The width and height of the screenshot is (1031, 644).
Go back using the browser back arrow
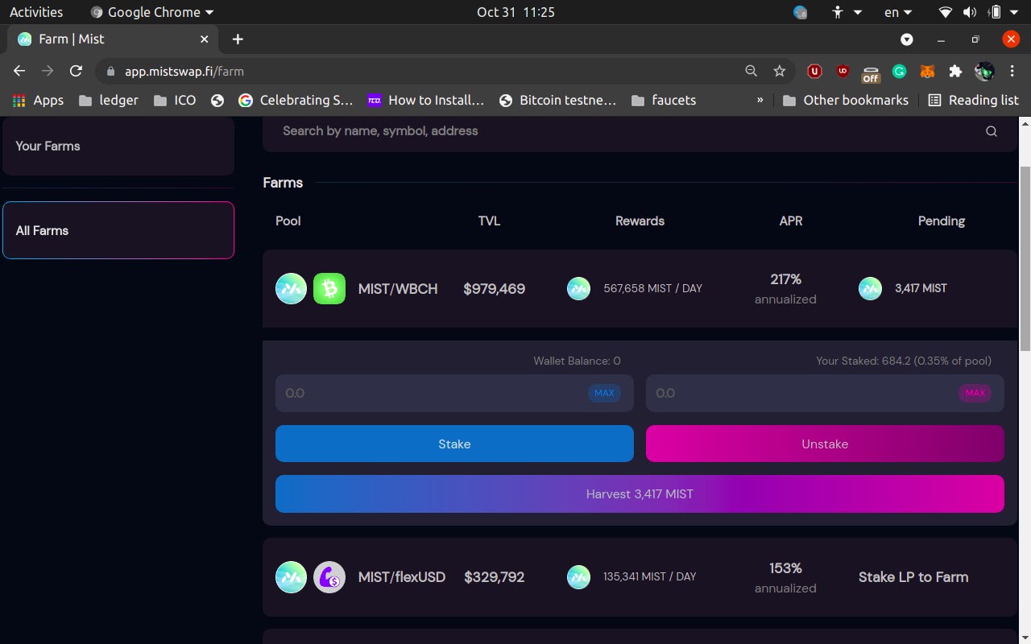pyautogui.click(x=19, y=71)
